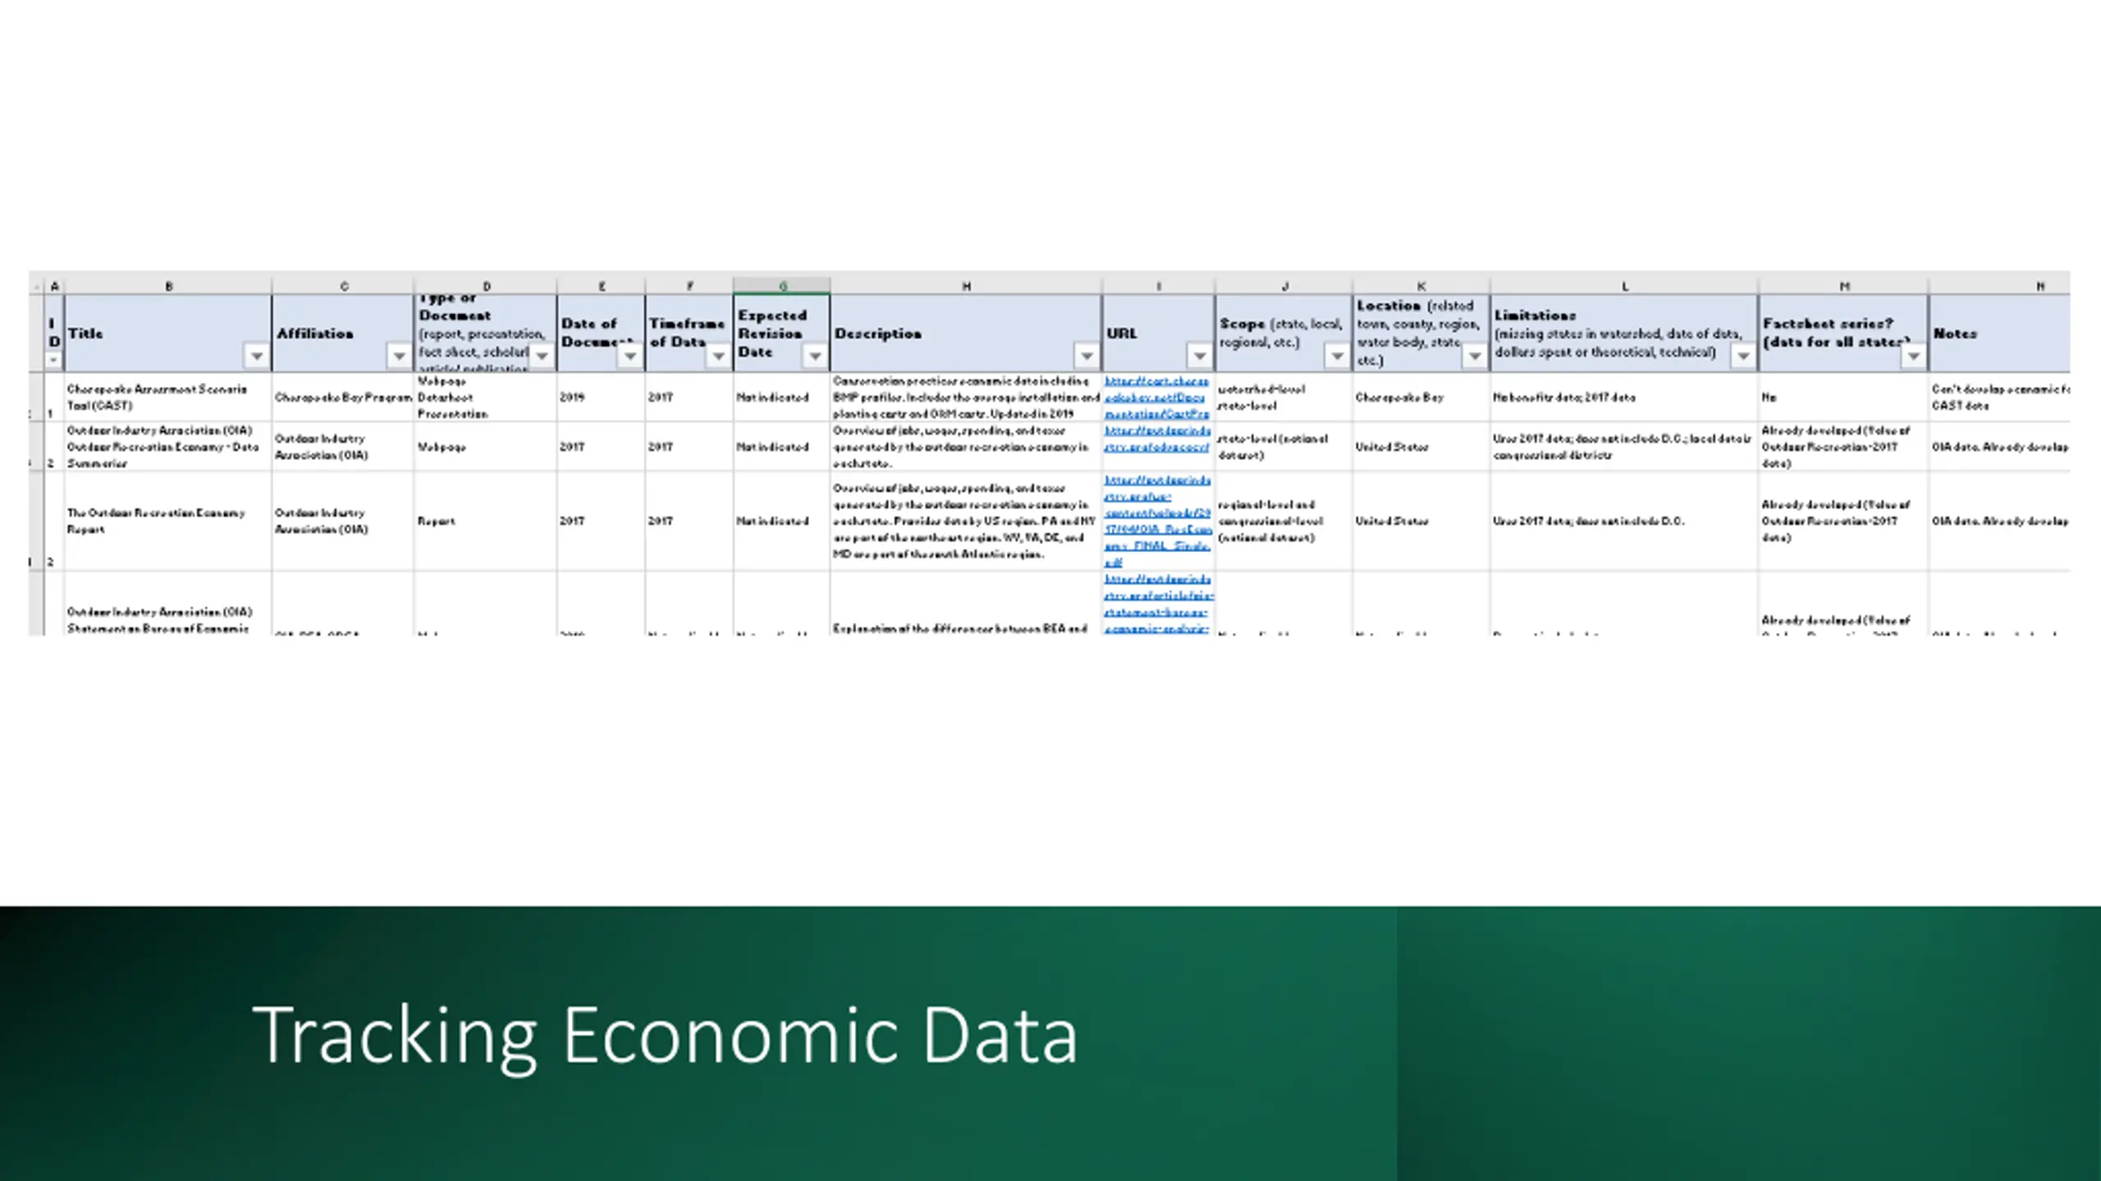Open the ID column filter dropdown
The image size is (2101, 1181).
click(x=53, y=360)
